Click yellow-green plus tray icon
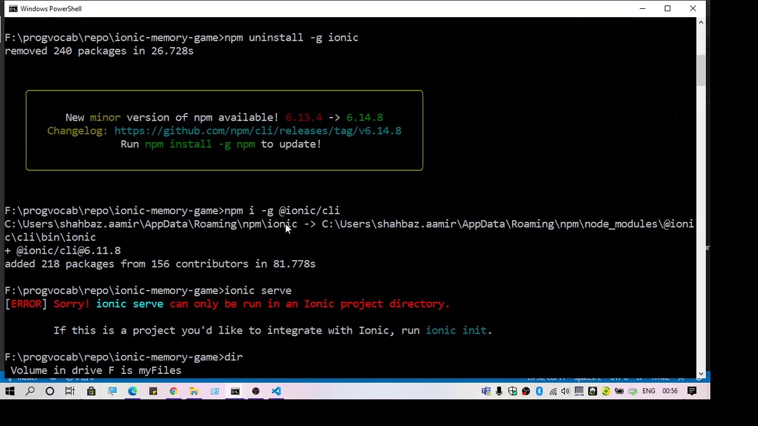758x426 pixels. pyautogui.click(x=606, y=391)
